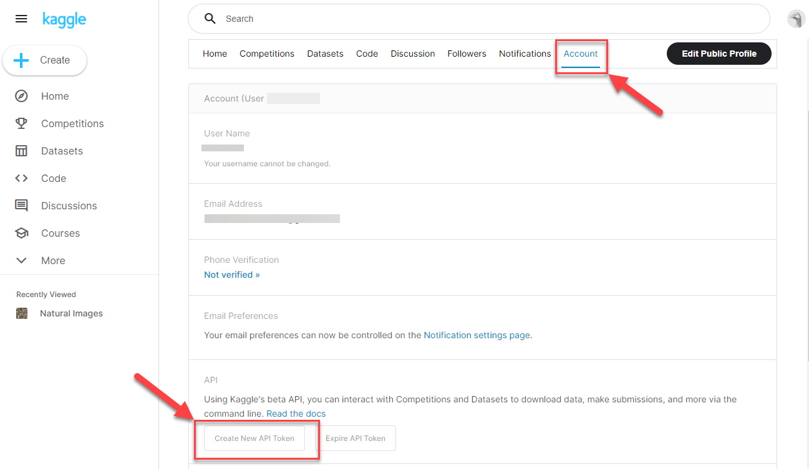Switch to the Followers profile tab

click(x=467, y=54)
